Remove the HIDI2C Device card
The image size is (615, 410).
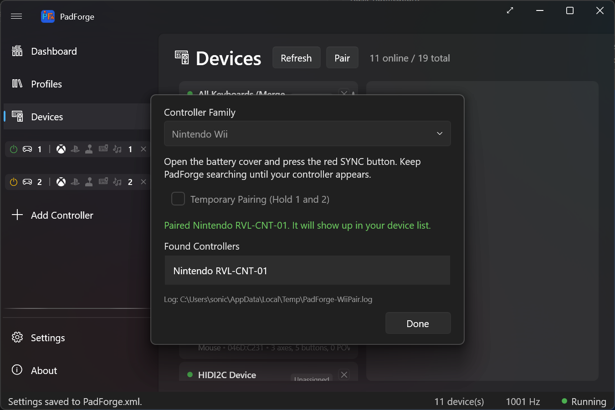(x=344, y=374)
